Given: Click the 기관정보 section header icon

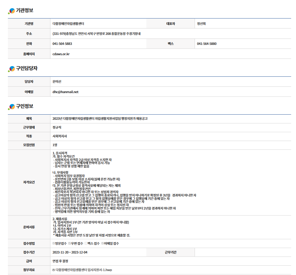Looking at the screenshot, I should click(x=12, y=11).
